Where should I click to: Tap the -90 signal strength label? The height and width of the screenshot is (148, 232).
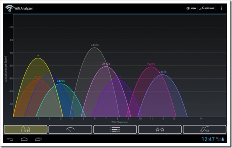[11, 104]
